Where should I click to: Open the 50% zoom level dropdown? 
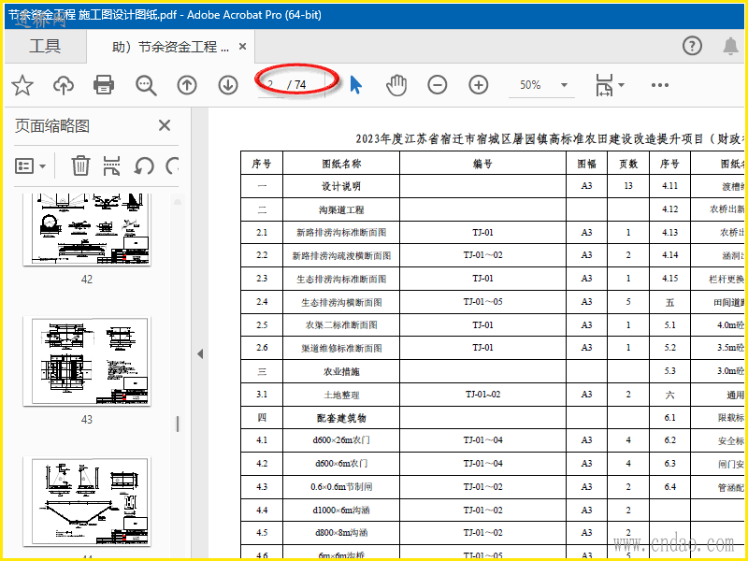pos(565,85)
